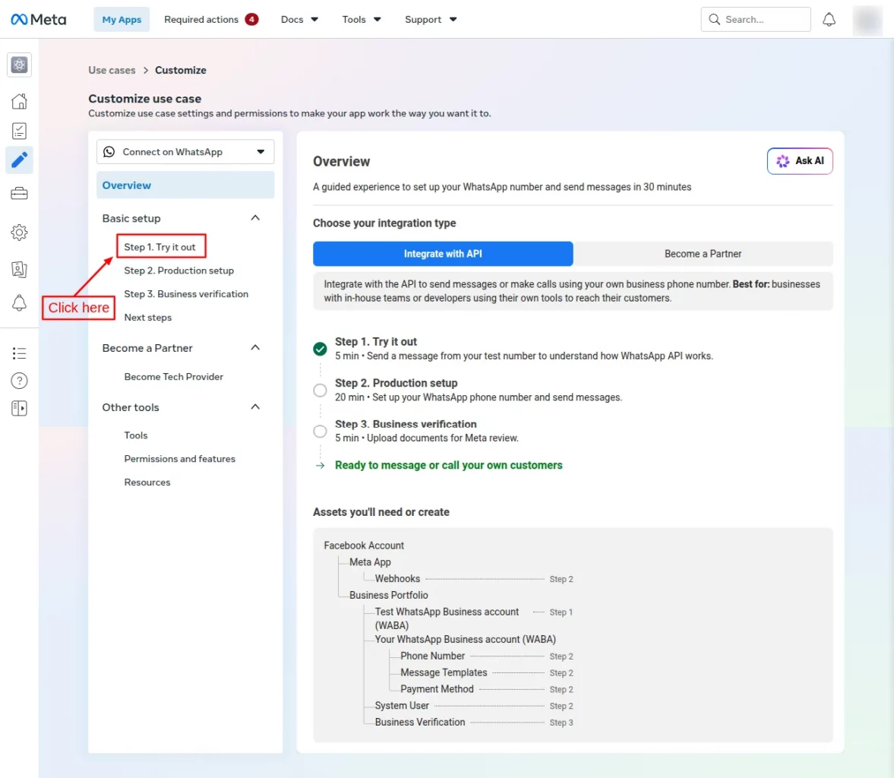
Task: Open the Connect on WhatsApp dropdown
Action: pos(185,152)
